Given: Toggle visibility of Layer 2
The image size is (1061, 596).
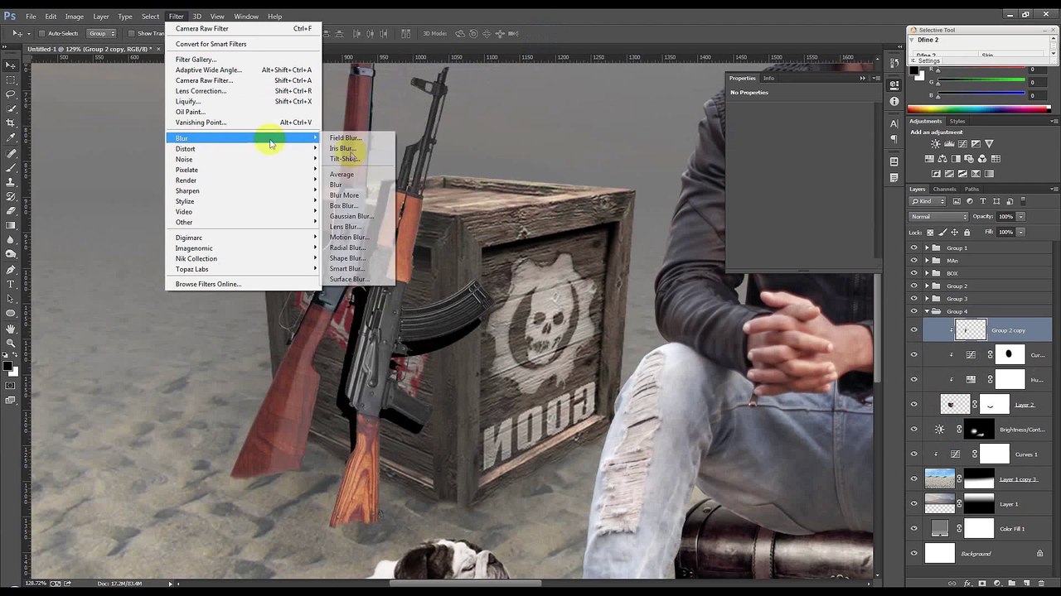Looking at the screenshot, I should [x=914, y=405].
